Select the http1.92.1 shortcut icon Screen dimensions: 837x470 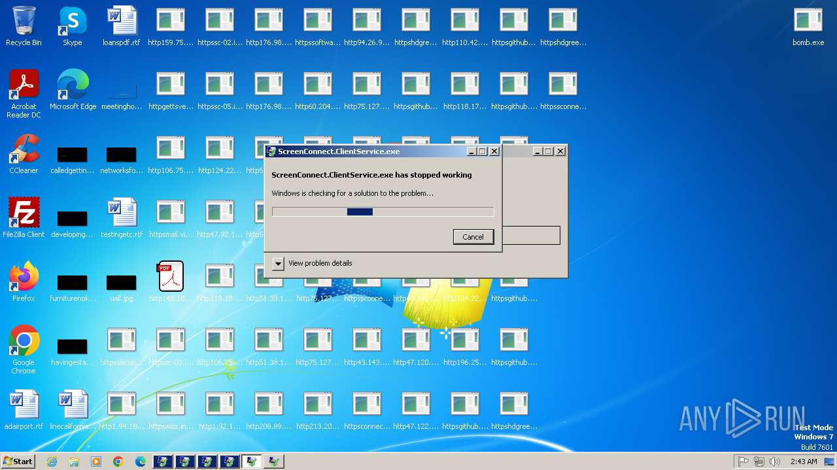click(x=220, y=410)
